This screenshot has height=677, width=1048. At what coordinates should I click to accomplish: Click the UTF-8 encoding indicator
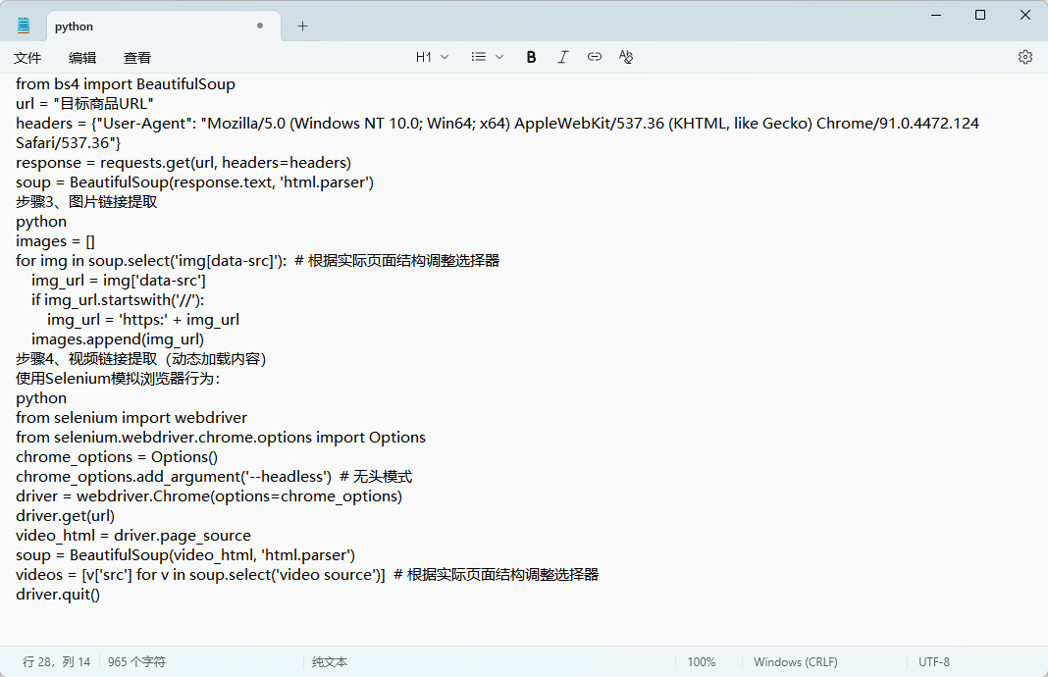point(934,661)
